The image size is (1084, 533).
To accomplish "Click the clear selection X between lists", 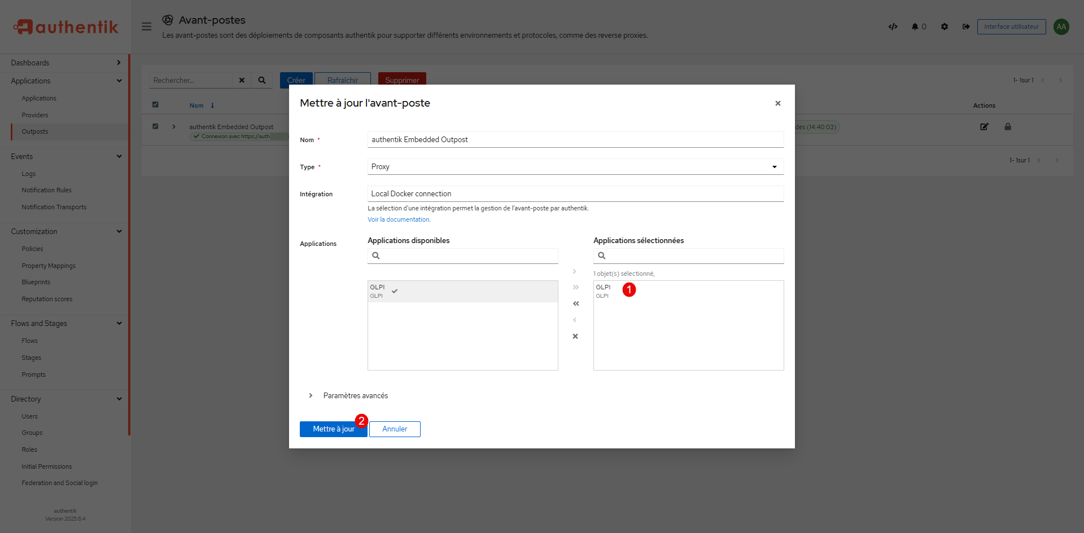I will point(575,336).
